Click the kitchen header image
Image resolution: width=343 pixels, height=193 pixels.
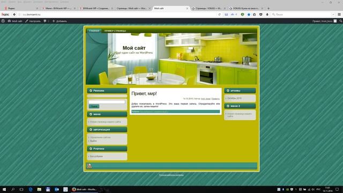(171, 58)
